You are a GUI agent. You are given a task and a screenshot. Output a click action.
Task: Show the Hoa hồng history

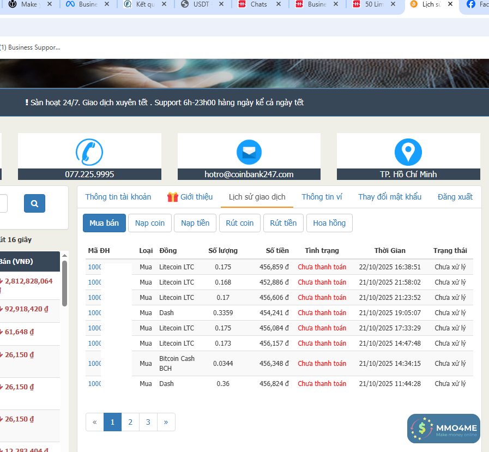tap(329, 223)
